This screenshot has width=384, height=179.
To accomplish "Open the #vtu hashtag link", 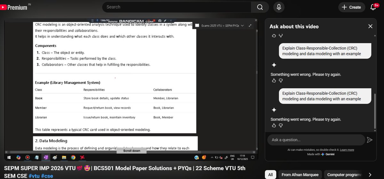I will [34, 176].
